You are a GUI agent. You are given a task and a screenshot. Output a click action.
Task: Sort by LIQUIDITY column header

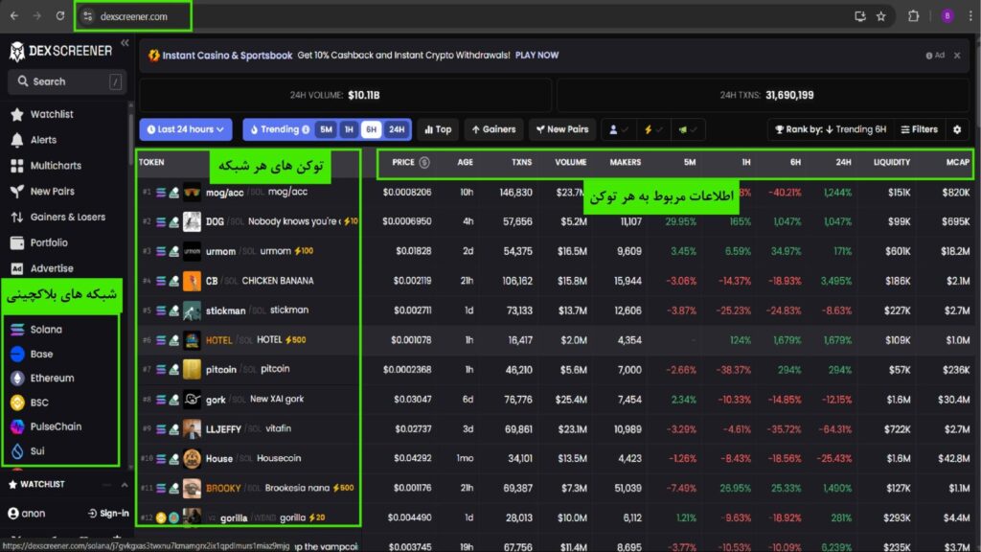892,162
